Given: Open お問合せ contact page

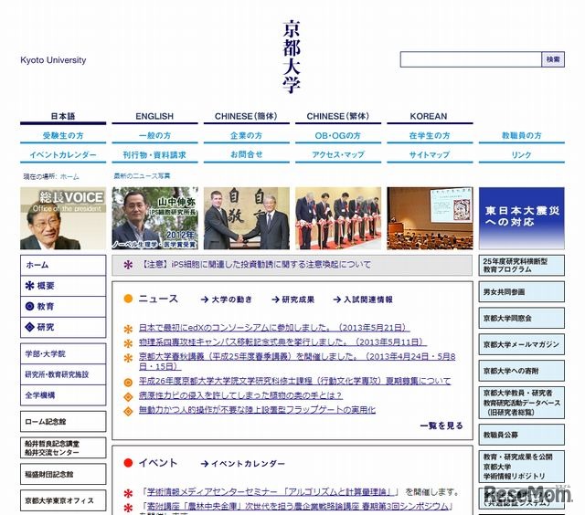Looking at the screenshot, I should (246, 154).
